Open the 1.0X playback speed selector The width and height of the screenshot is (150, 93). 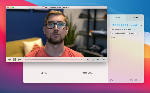coord(103,60)
